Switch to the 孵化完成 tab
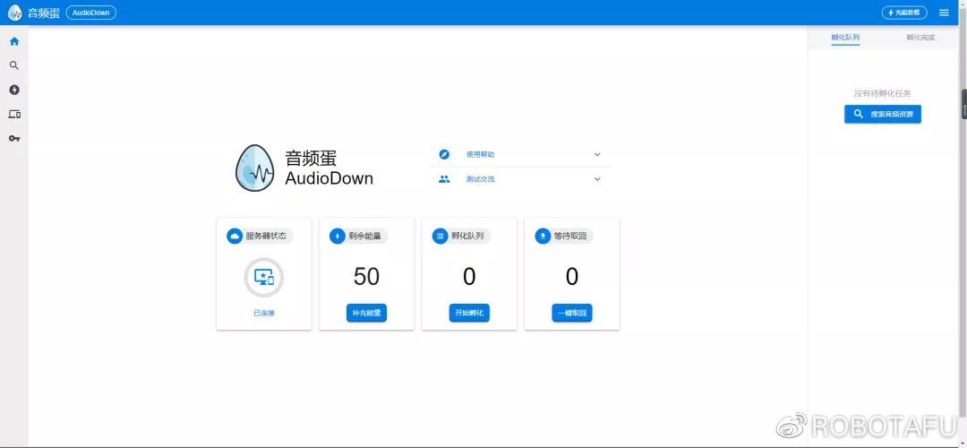Screen dimensions: 967x448 pyautogui.click(x=920, y=38)
